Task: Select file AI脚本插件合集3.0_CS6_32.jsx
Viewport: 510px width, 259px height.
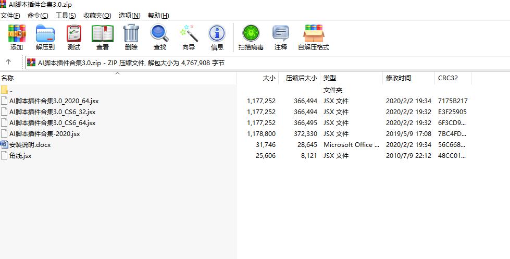Action: (53, 112)
